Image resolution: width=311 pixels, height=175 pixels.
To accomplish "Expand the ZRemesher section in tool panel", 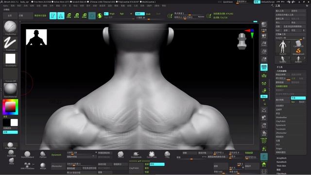I will [281, 133].
